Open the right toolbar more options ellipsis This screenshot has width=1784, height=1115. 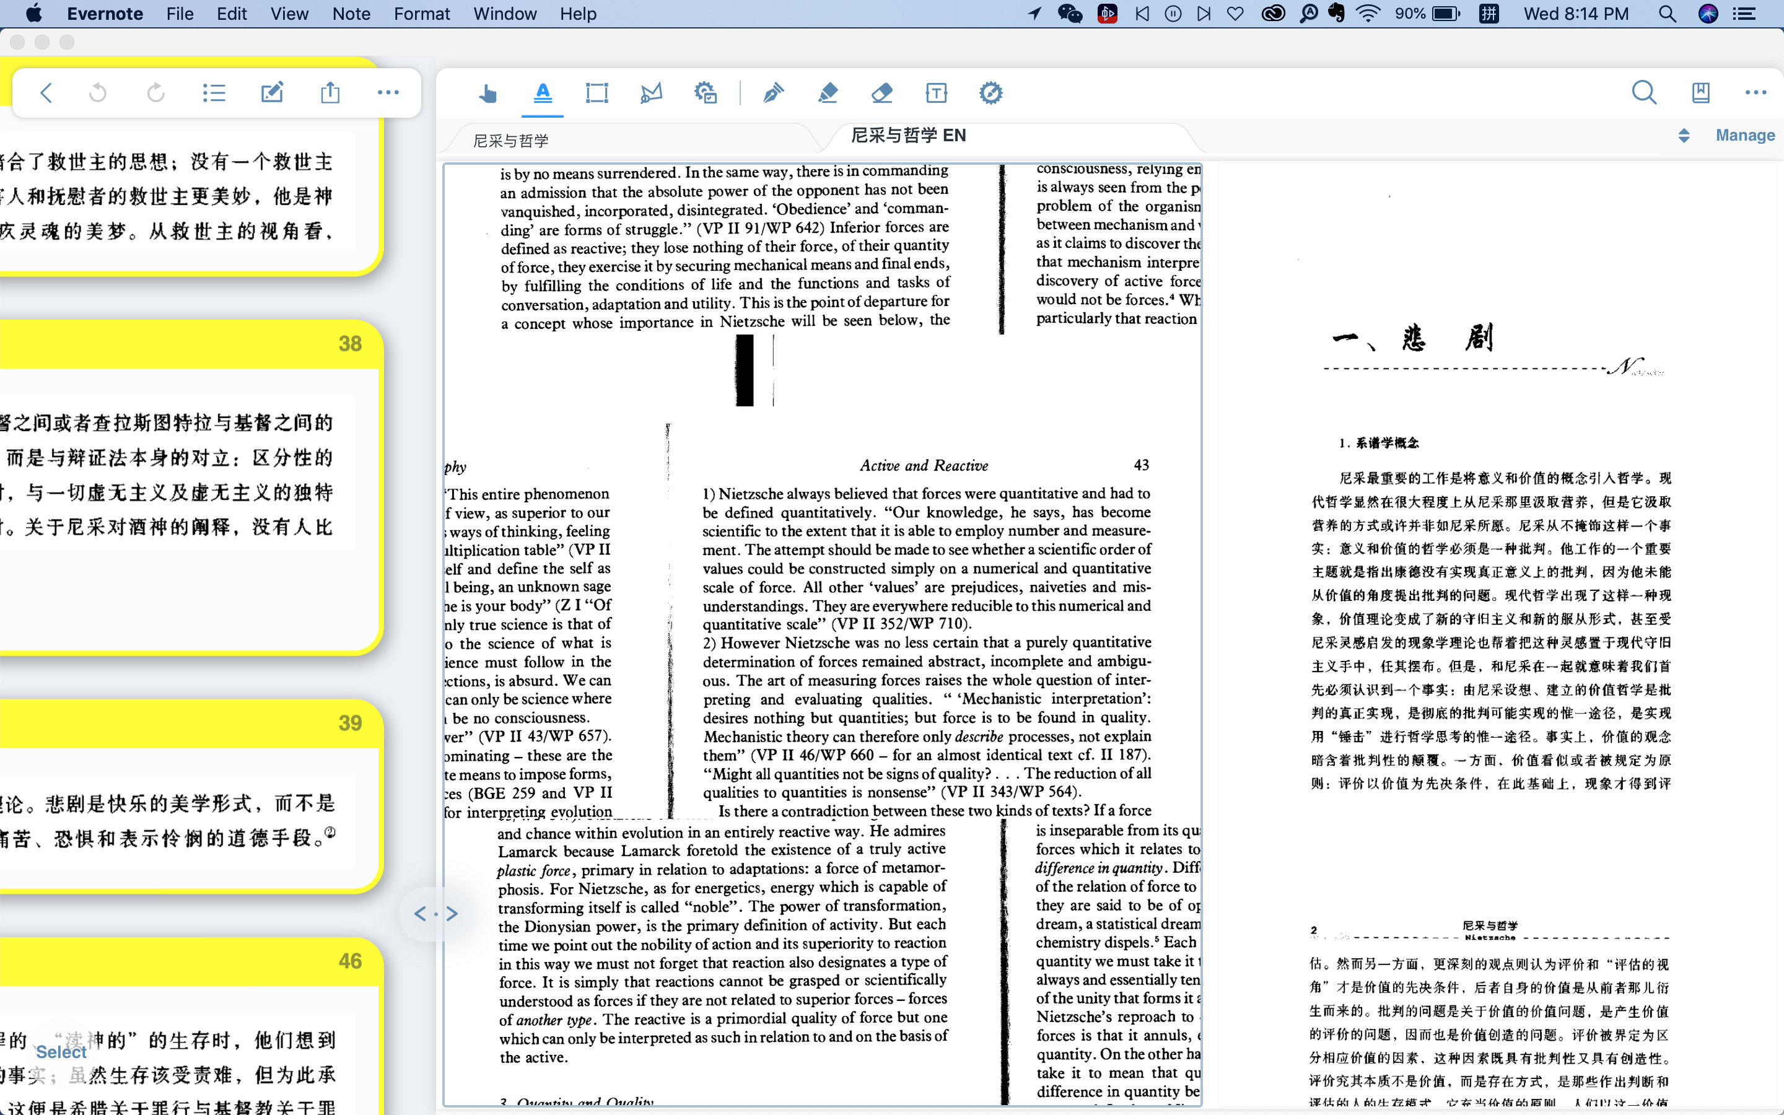pos(1756,93)
